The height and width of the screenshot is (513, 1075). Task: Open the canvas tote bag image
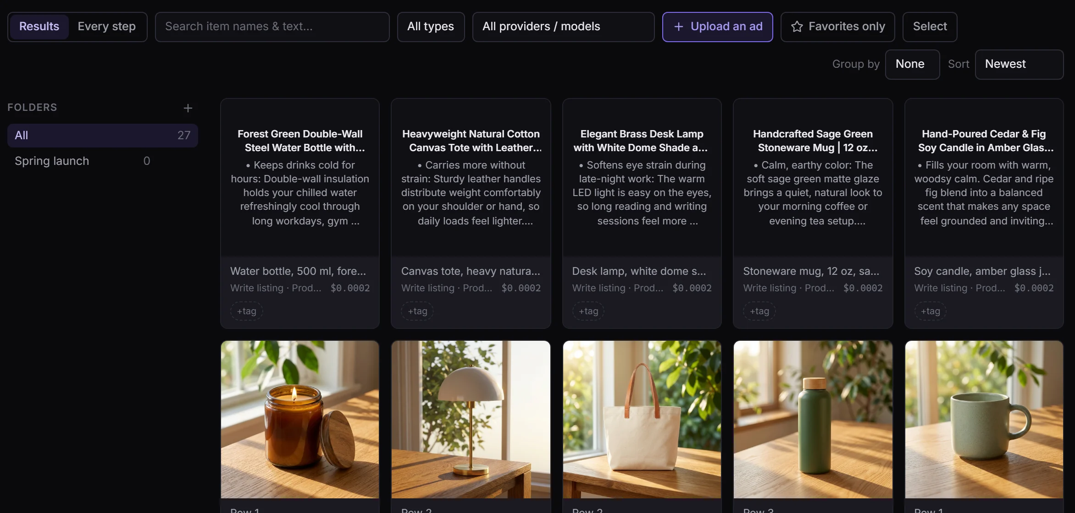pos(642,419)
